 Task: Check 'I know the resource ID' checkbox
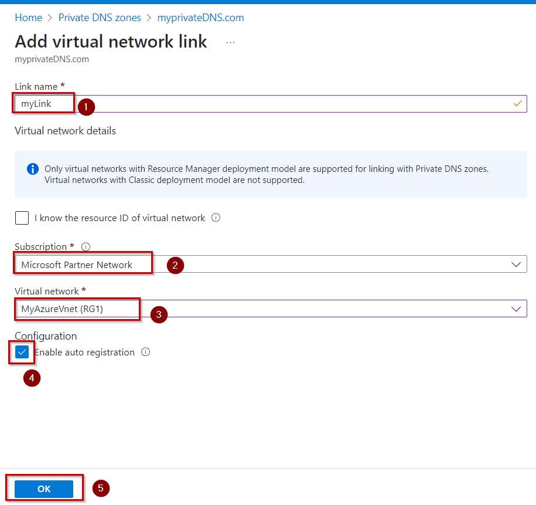pos(22,218)
